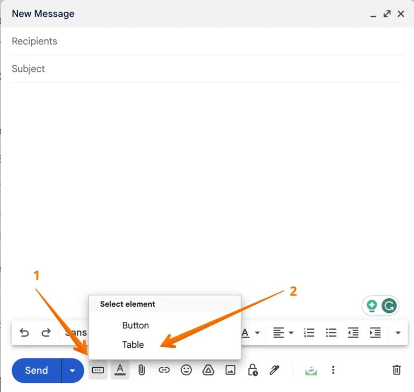Viewport: 414px width, 392px height.
Task: Insert photo with image icon
Action: coord(230,370)
